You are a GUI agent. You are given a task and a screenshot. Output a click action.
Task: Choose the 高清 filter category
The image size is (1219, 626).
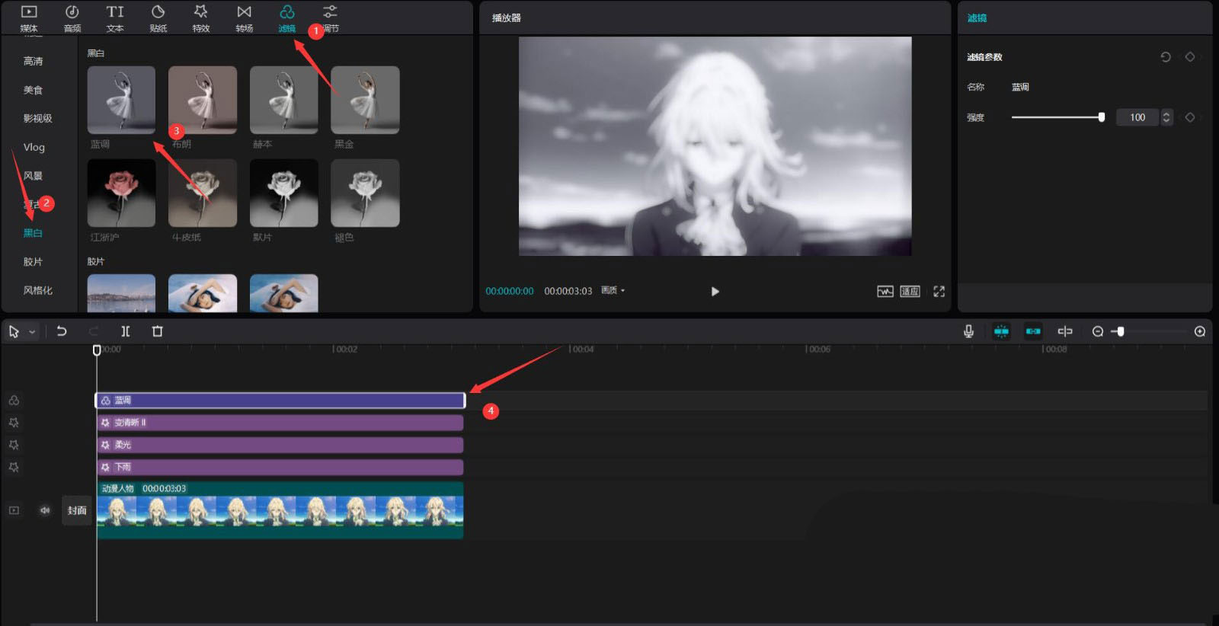click(34, 61)
